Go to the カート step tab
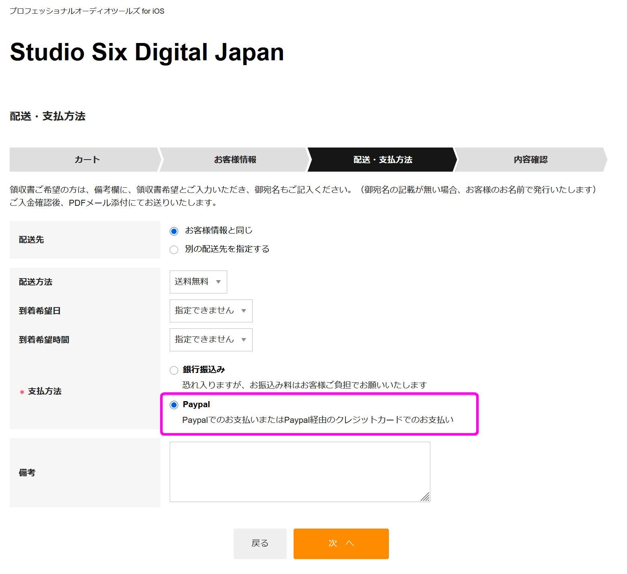The width and height of the screenshot is (627, 574). [x=87, y=160]
